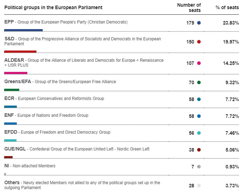Click the dark red GUE/NGL color dot
The height and width of the screenshot is (194, 242).
199,150
